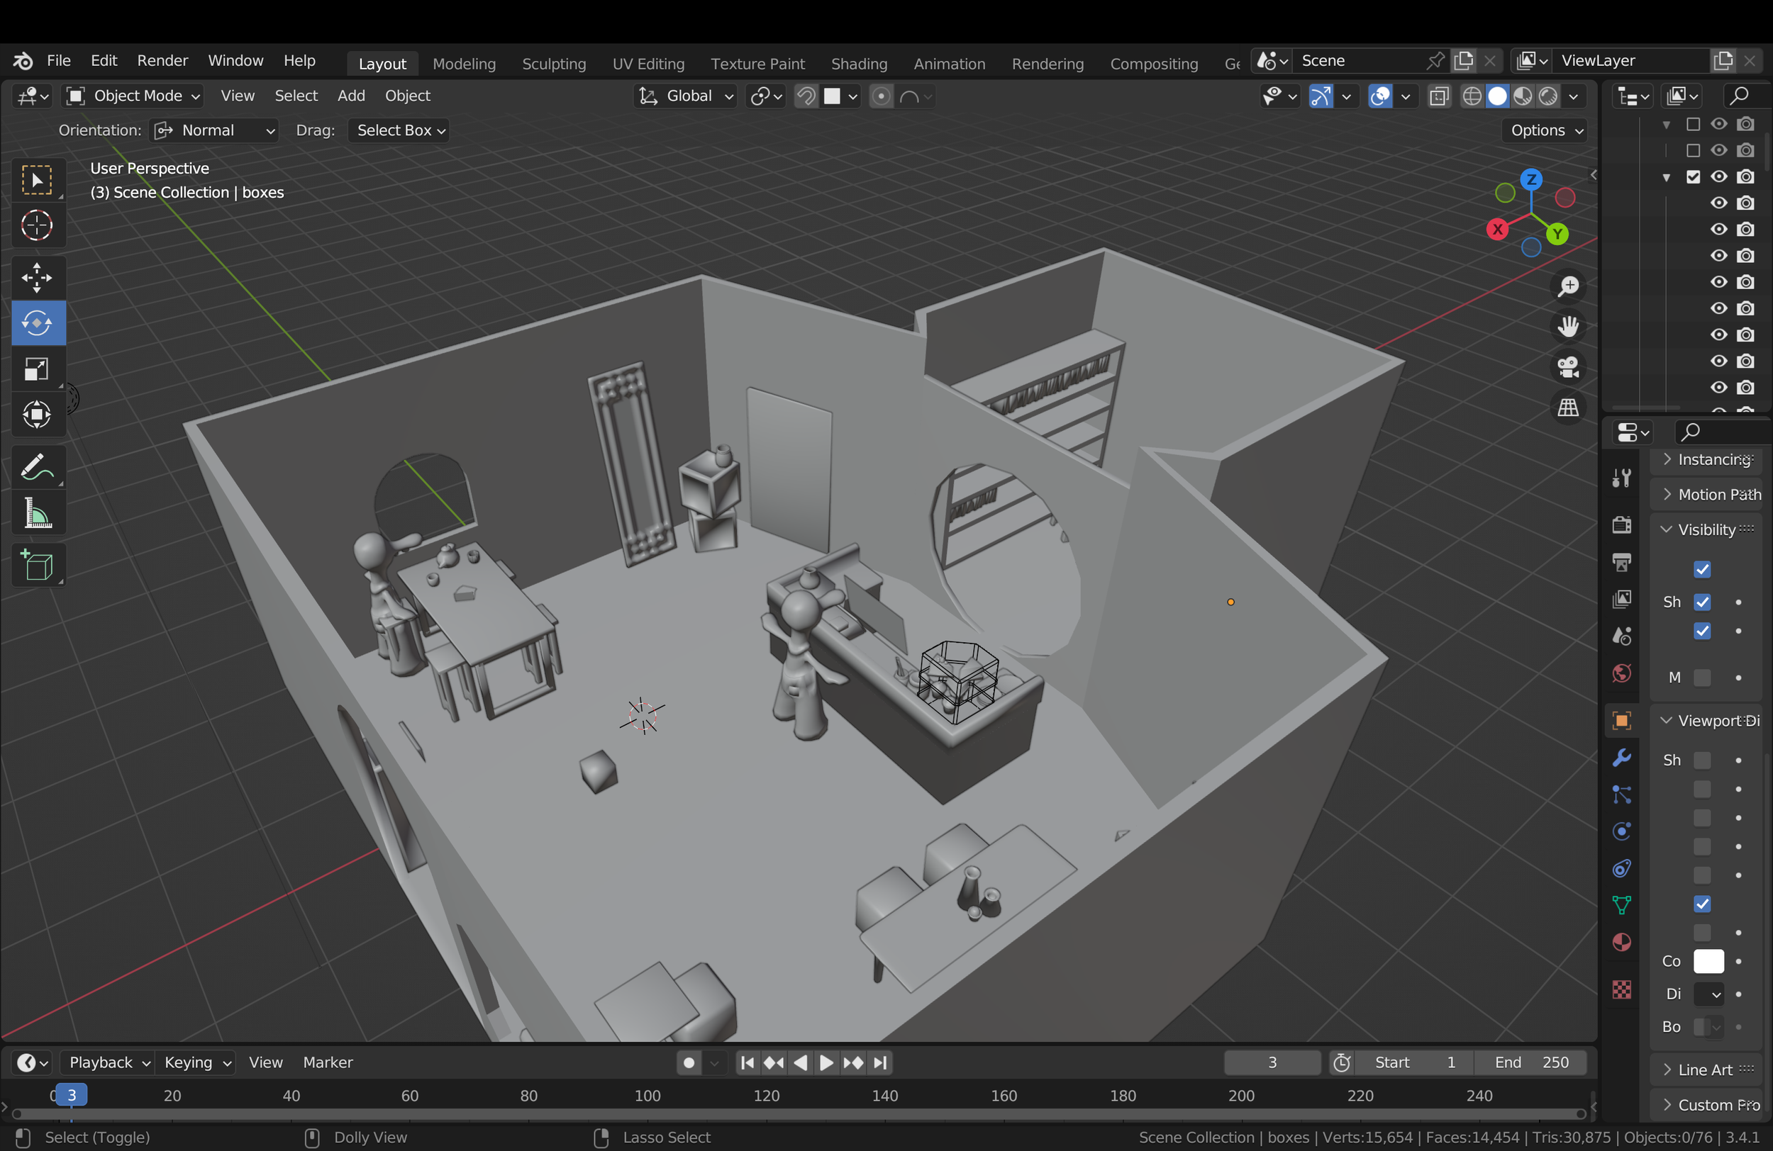The width and height of the screenshot is (1773, 1151).
Task: Select the Measure tool
Action: [36, 514]
